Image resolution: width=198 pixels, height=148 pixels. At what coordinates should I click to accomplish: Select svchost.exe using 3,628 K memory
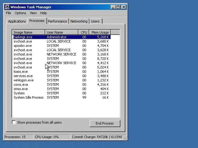coord(62,50)
